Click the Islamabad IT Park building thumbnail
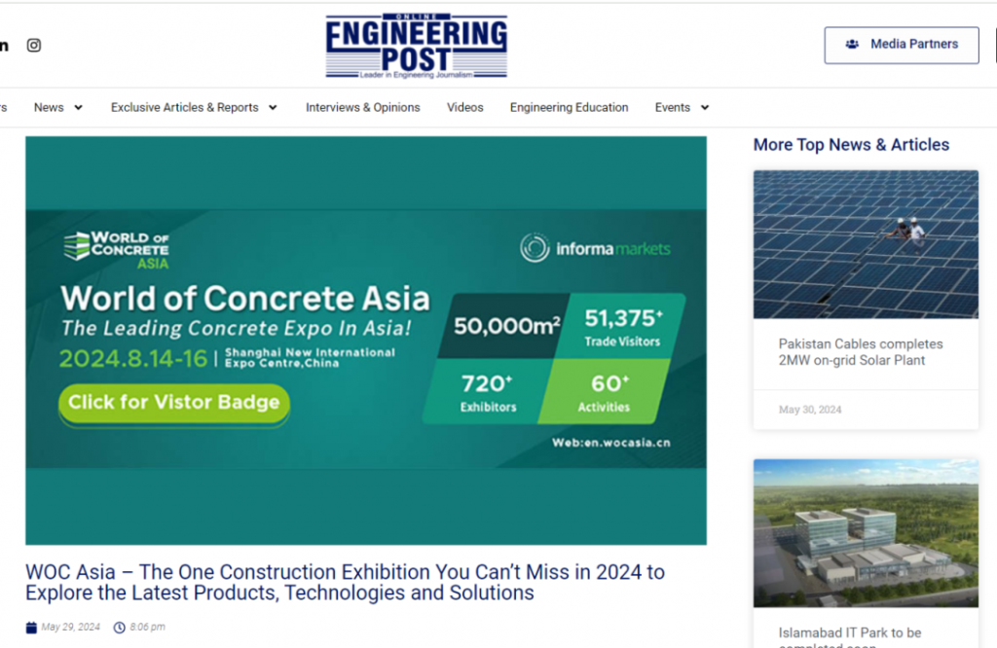This screenshot has height=648, width=997. point(865,532)
